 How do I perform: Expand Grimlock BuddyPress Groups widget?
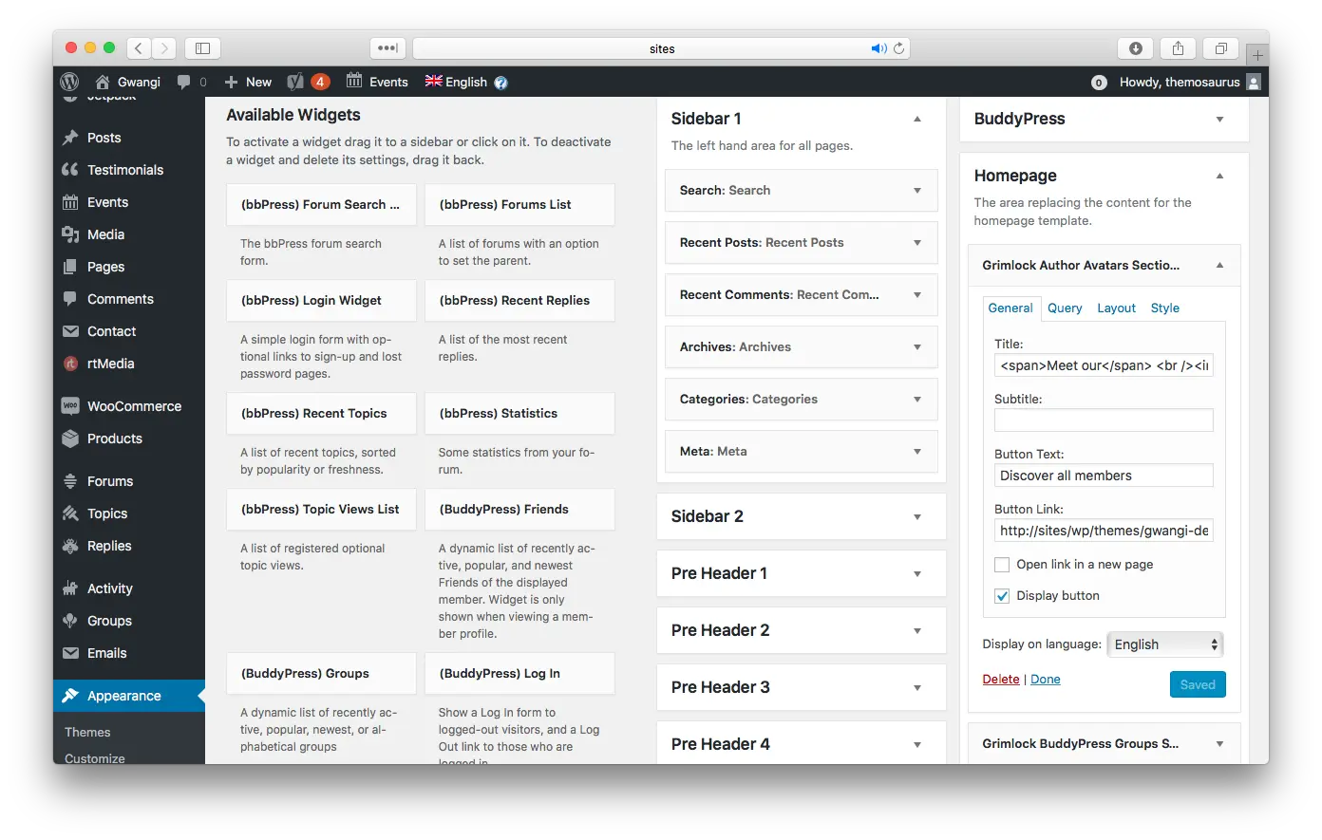point(1219,744)
